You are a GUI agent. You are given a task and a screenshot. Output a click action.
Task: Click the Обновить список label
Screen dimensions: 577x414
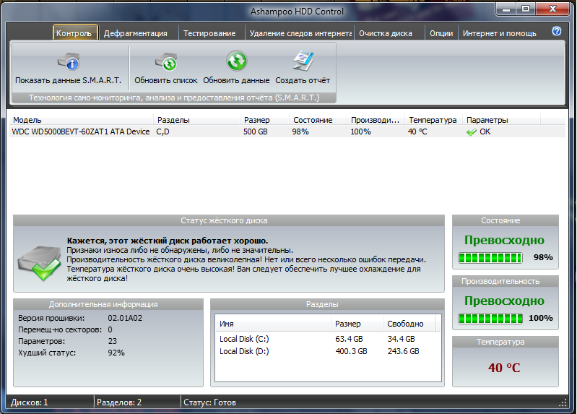click(166, 80)
